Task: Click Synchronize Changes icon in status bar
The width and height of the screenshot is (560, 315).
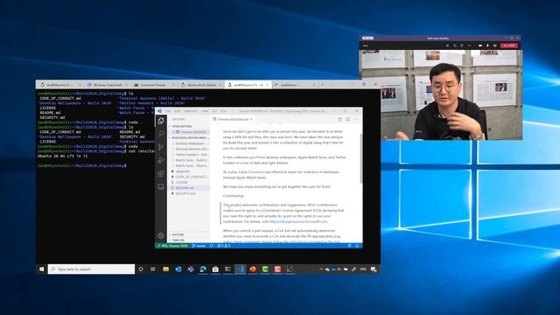Action: [x=212, y=246]
